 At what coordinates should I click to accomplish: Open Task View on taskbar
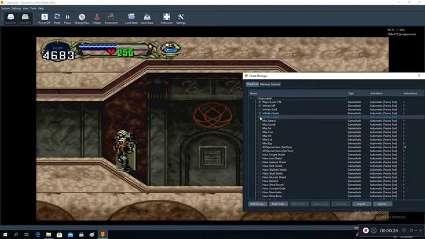pyautogui.click(x=27, y=234)
